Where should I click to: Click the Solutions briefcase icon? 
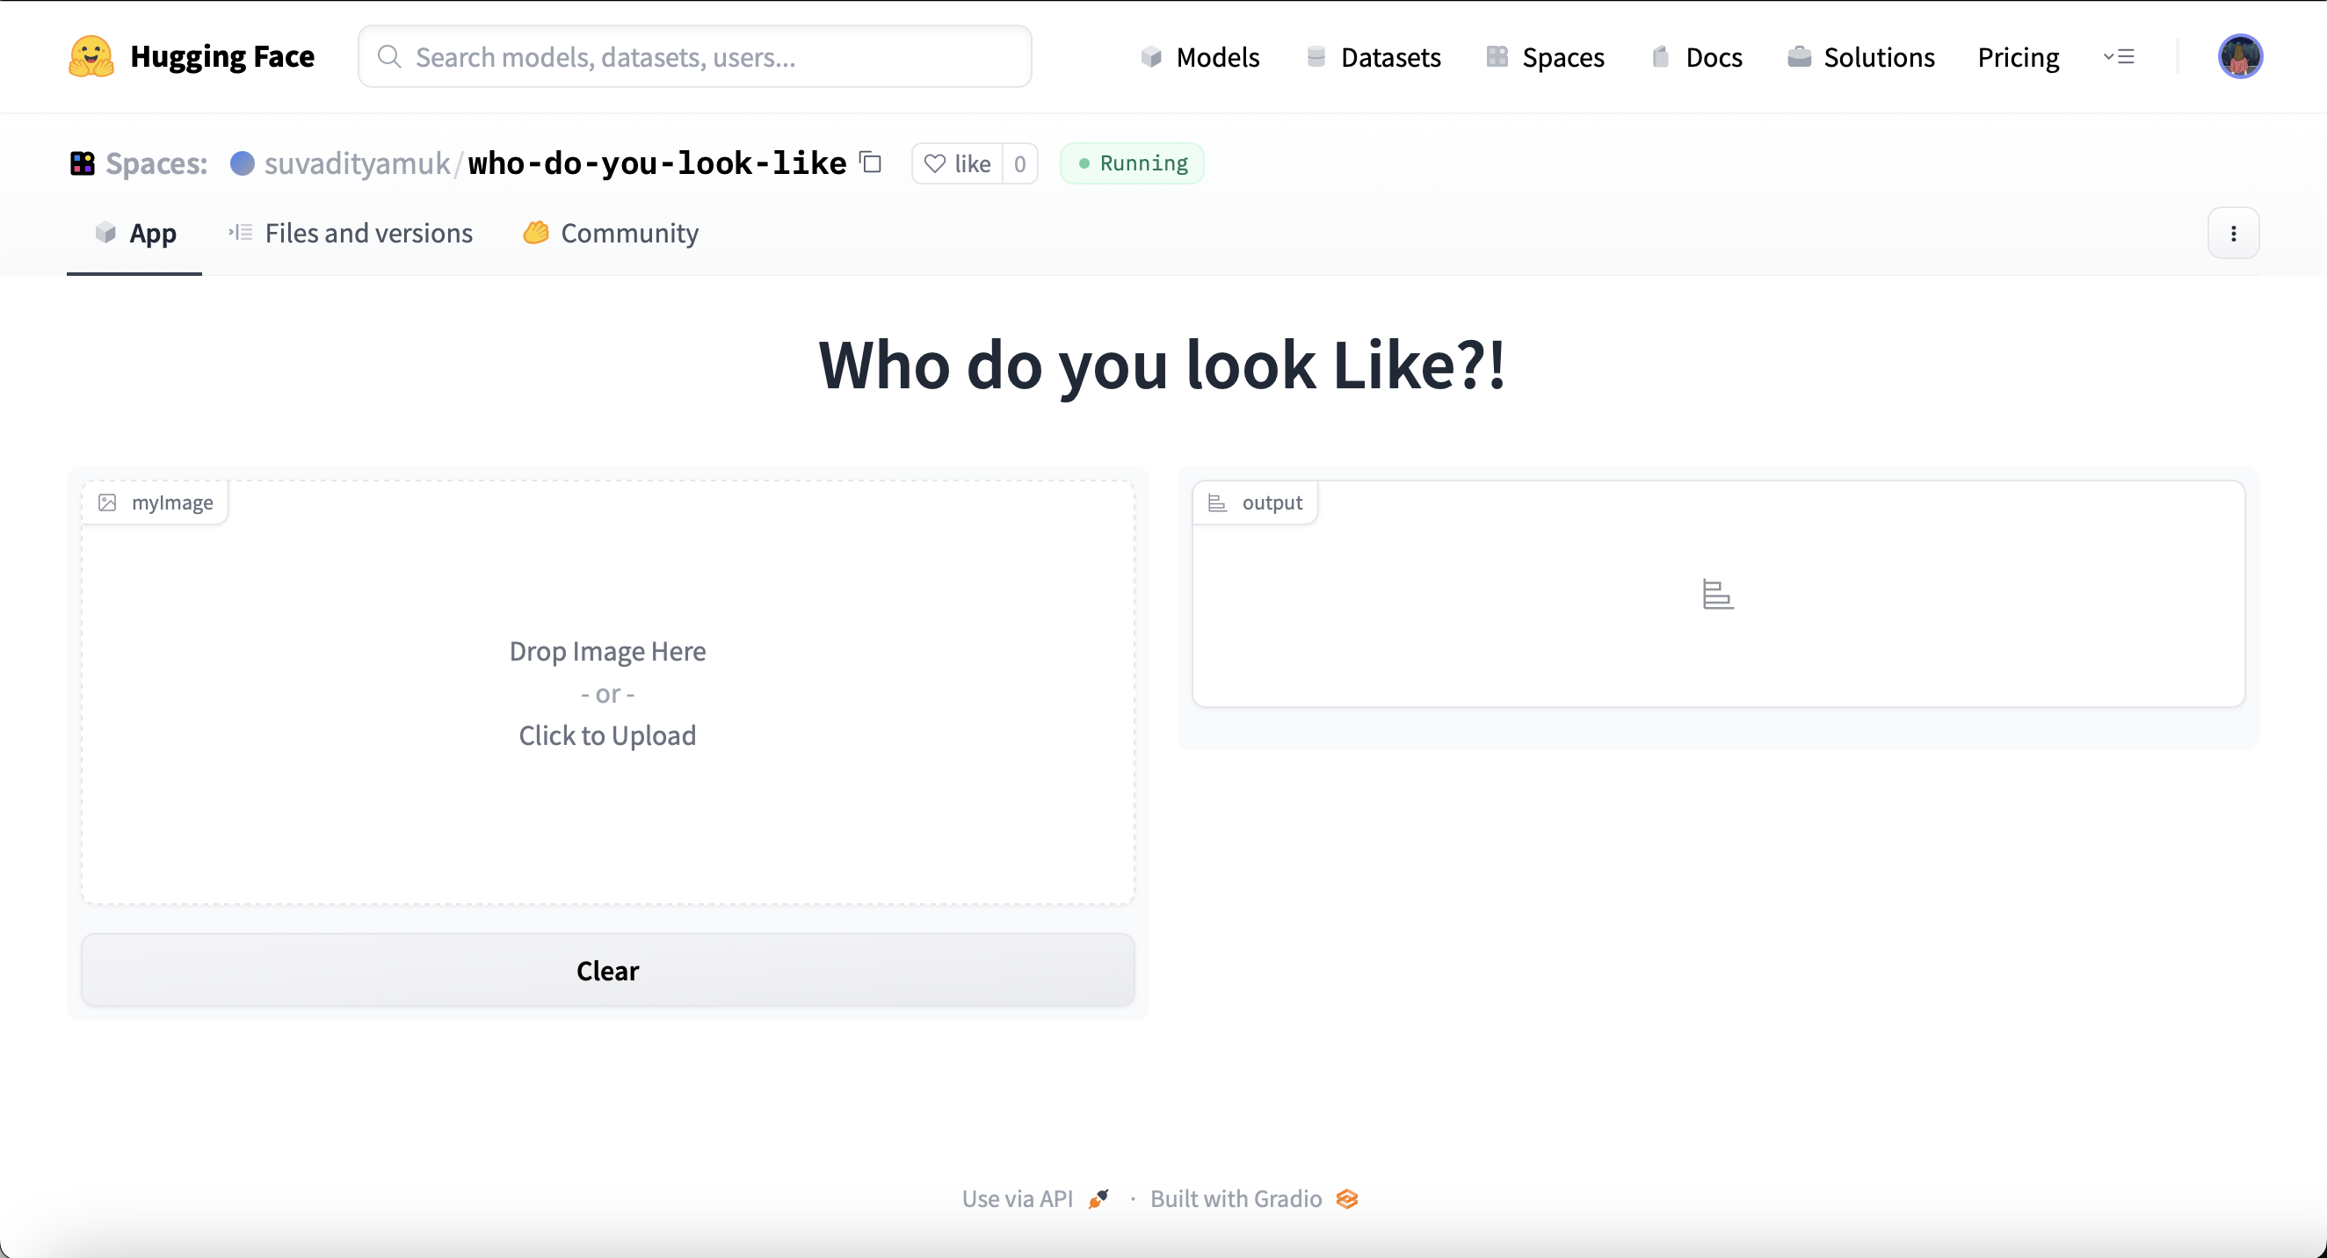(x=1800, y=56)
